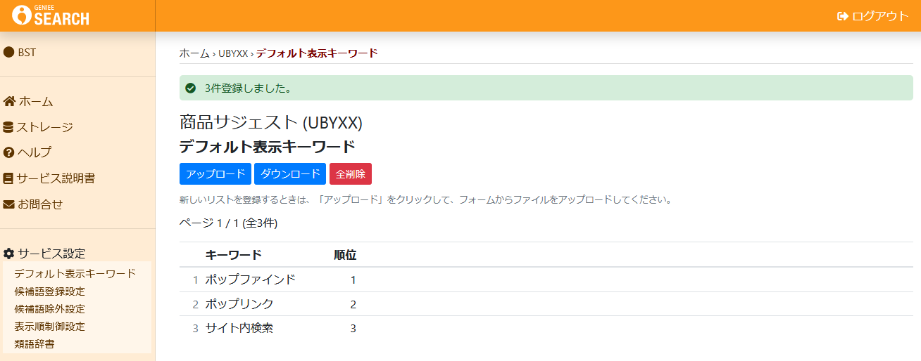Open ヘルプ in the sidebar
This screenshot has width=921, height=361.
click(x=35, y=152)
